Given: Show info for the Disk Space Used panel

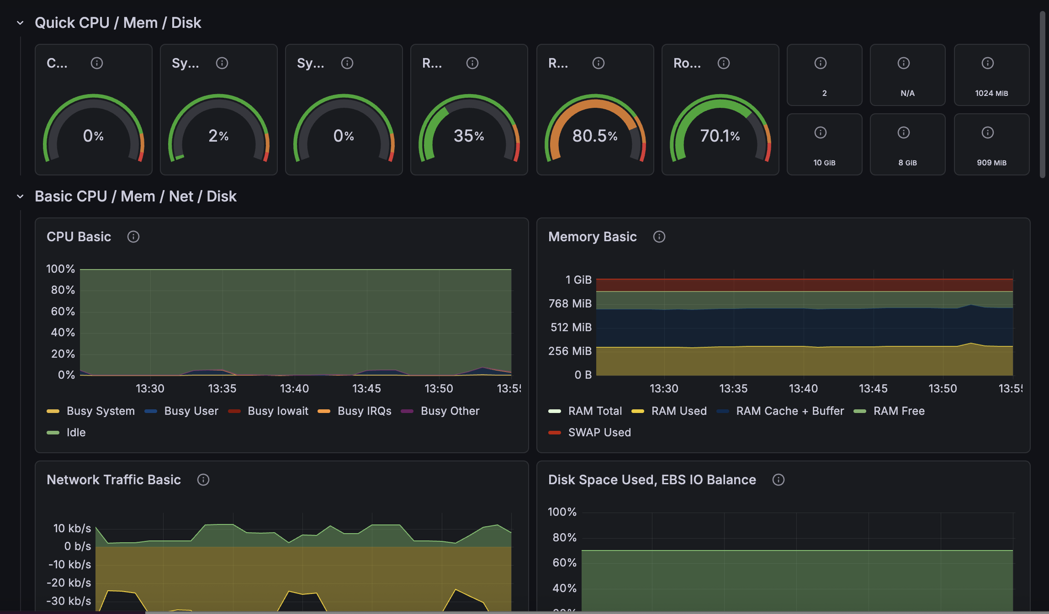Looking at the screenshot, I should click(x=779, y=480).
